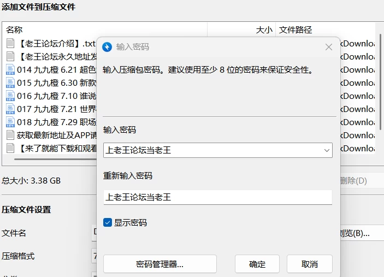
Task: Cancel with the 取消 button
Action: click(310, 264)
